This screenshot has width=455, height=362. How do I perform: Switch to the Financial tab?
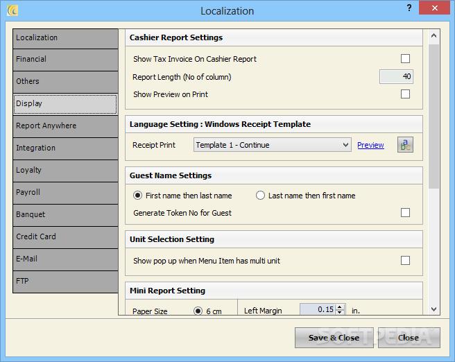coord(66,60)
